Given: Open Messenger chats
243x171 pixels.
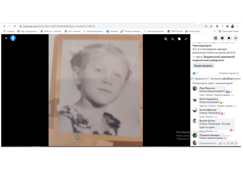Looking at the screenshot, I should [x=222, y=38].
